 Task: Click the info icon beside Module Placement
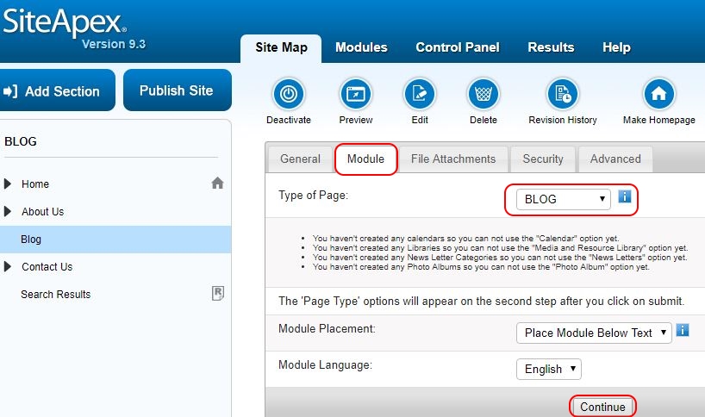(x=683, y=330)
